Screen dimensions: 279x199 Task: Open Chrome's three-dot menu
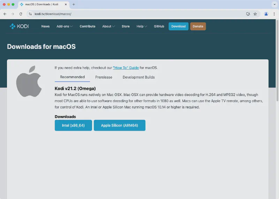[274, 14]
